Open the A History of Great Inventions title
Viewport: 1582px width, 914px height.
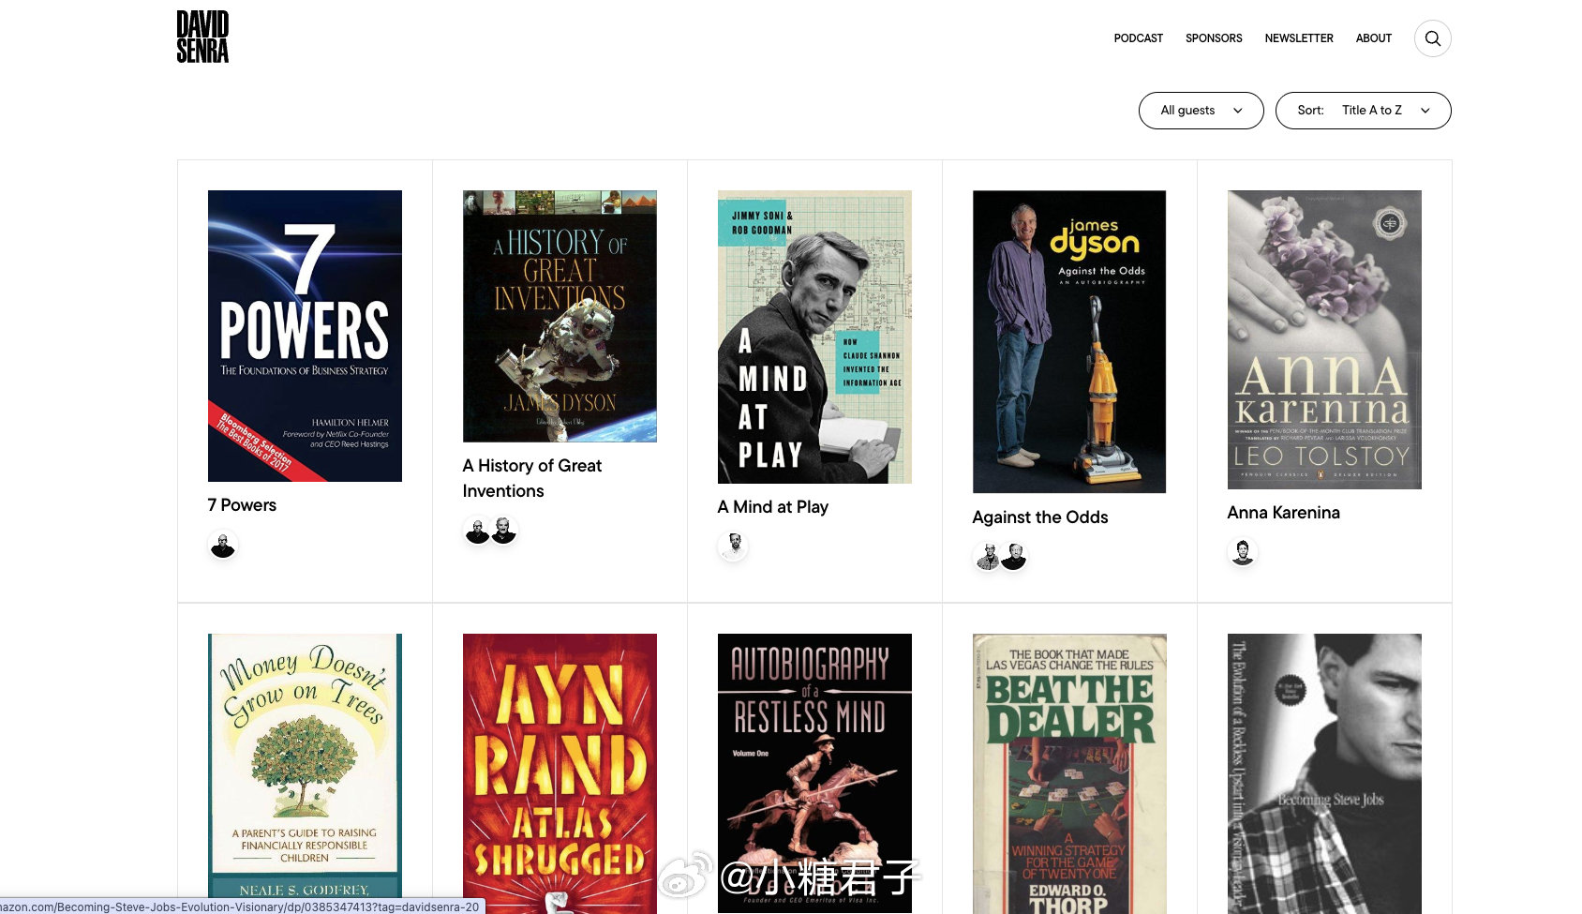[531, 478]
